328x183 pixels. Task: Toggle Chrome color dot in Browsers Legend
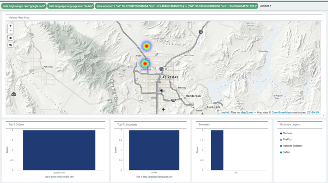coord(281,133)
